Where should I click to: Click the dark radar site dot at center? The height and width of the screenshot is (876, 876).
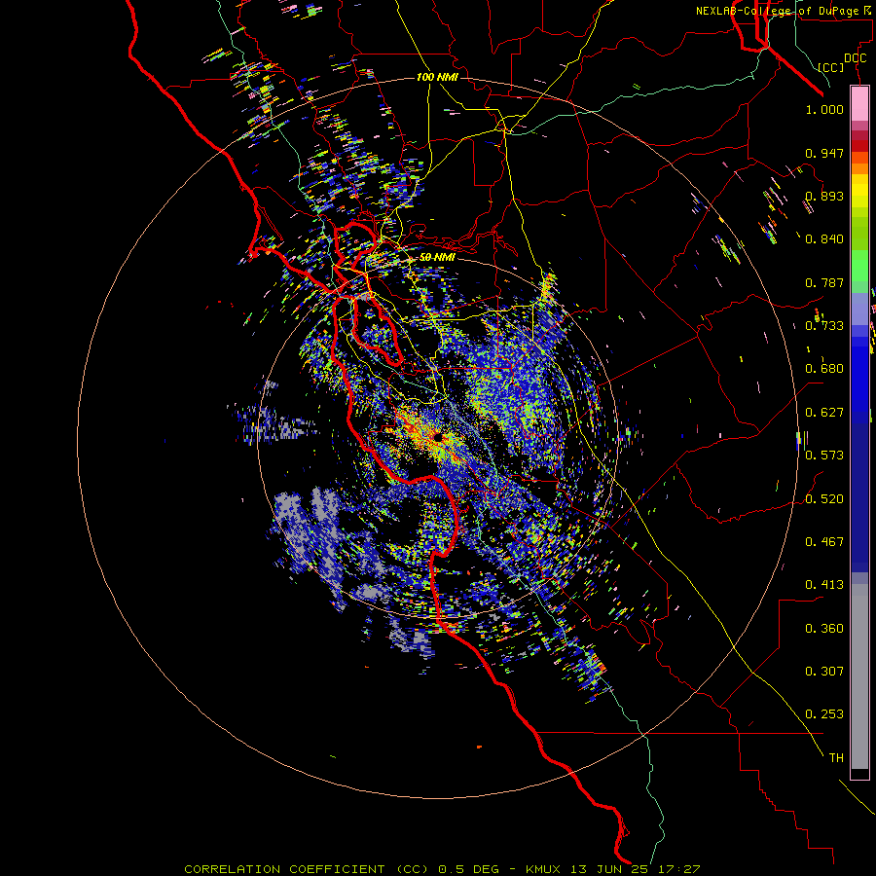(x=437, y=437)
